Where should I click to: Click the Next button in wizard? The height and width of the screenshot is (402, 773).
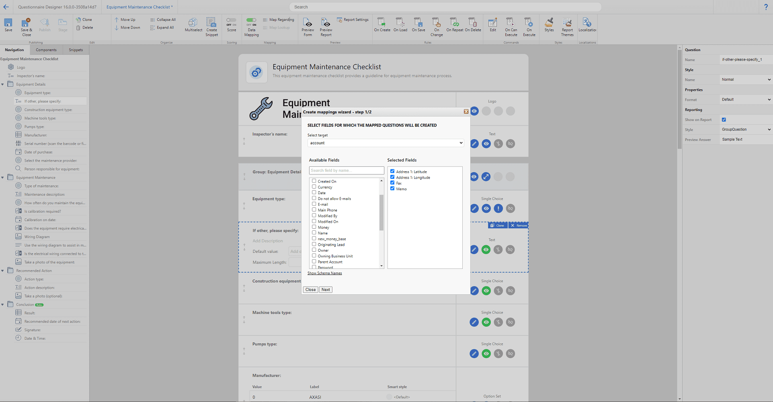pyautogui.click(x=326, y=289)
